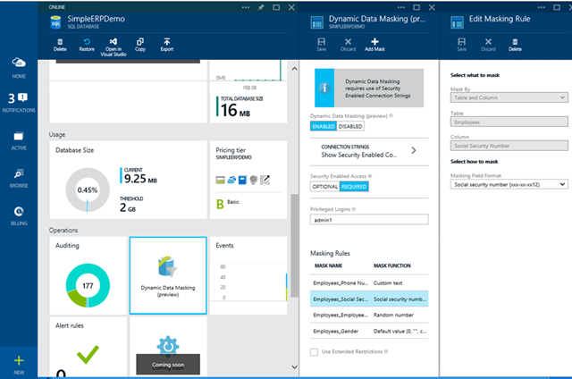Image resolution: width=572 pixels, height=379 pixels.
Task: Open the Database Size tile
Action: (x=128, y=180)
